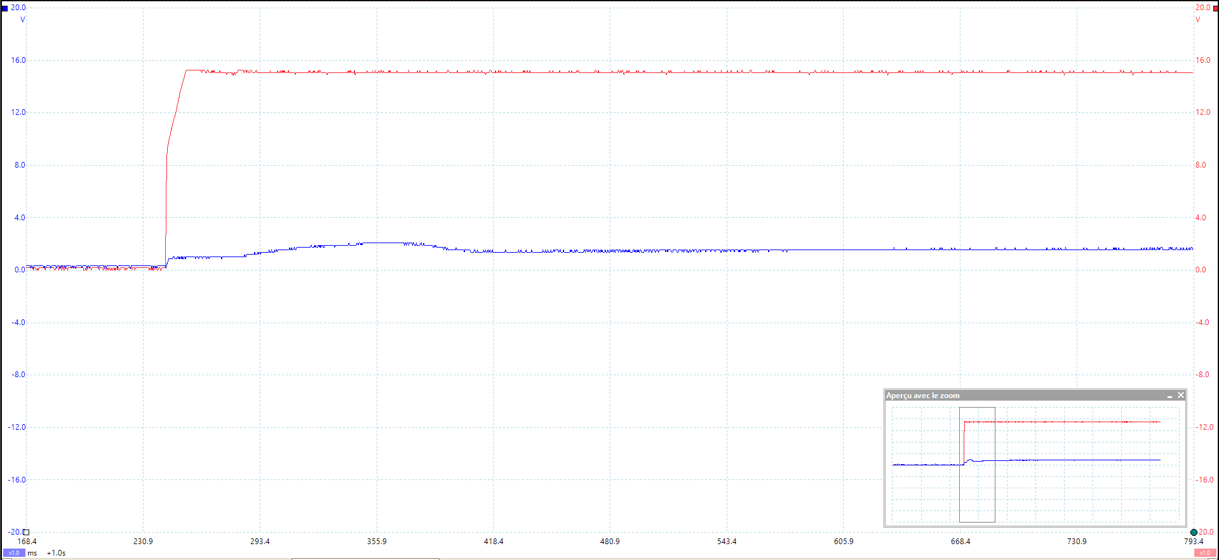
Task: Click the 480.9 time axis label
Action: [610, 542]
